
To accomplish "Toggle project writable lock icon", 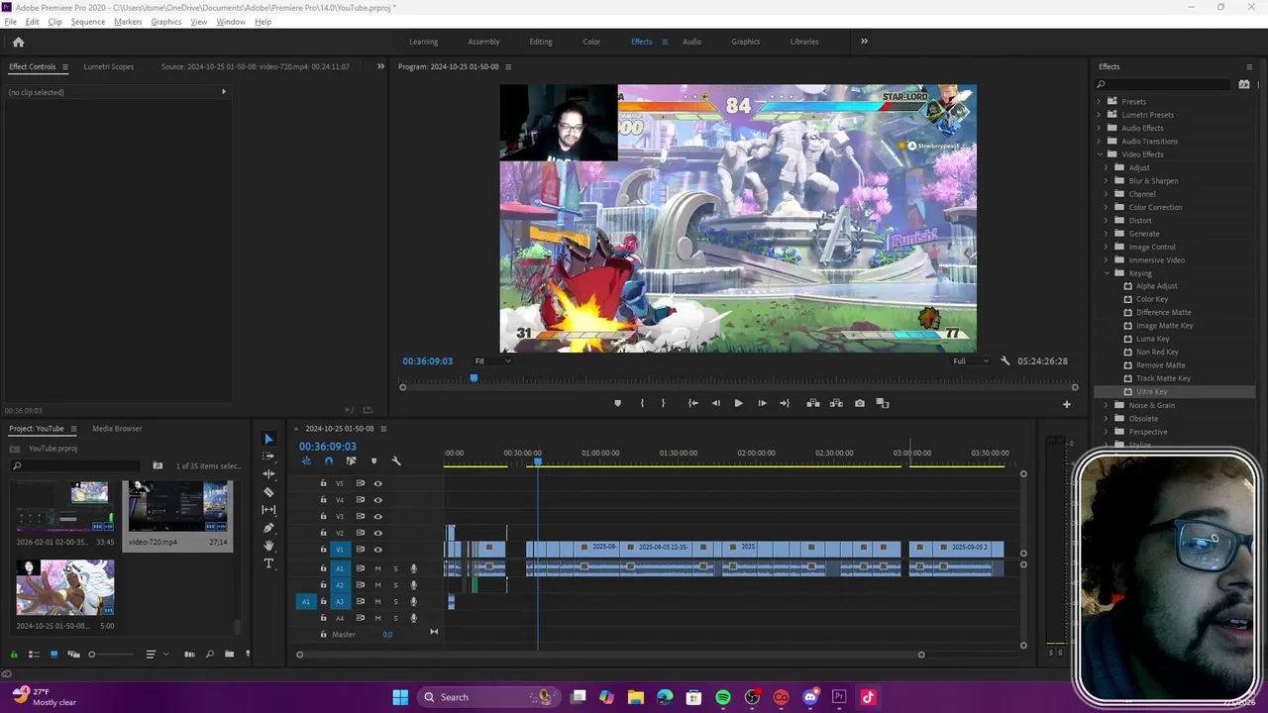I will click(14, 654).
